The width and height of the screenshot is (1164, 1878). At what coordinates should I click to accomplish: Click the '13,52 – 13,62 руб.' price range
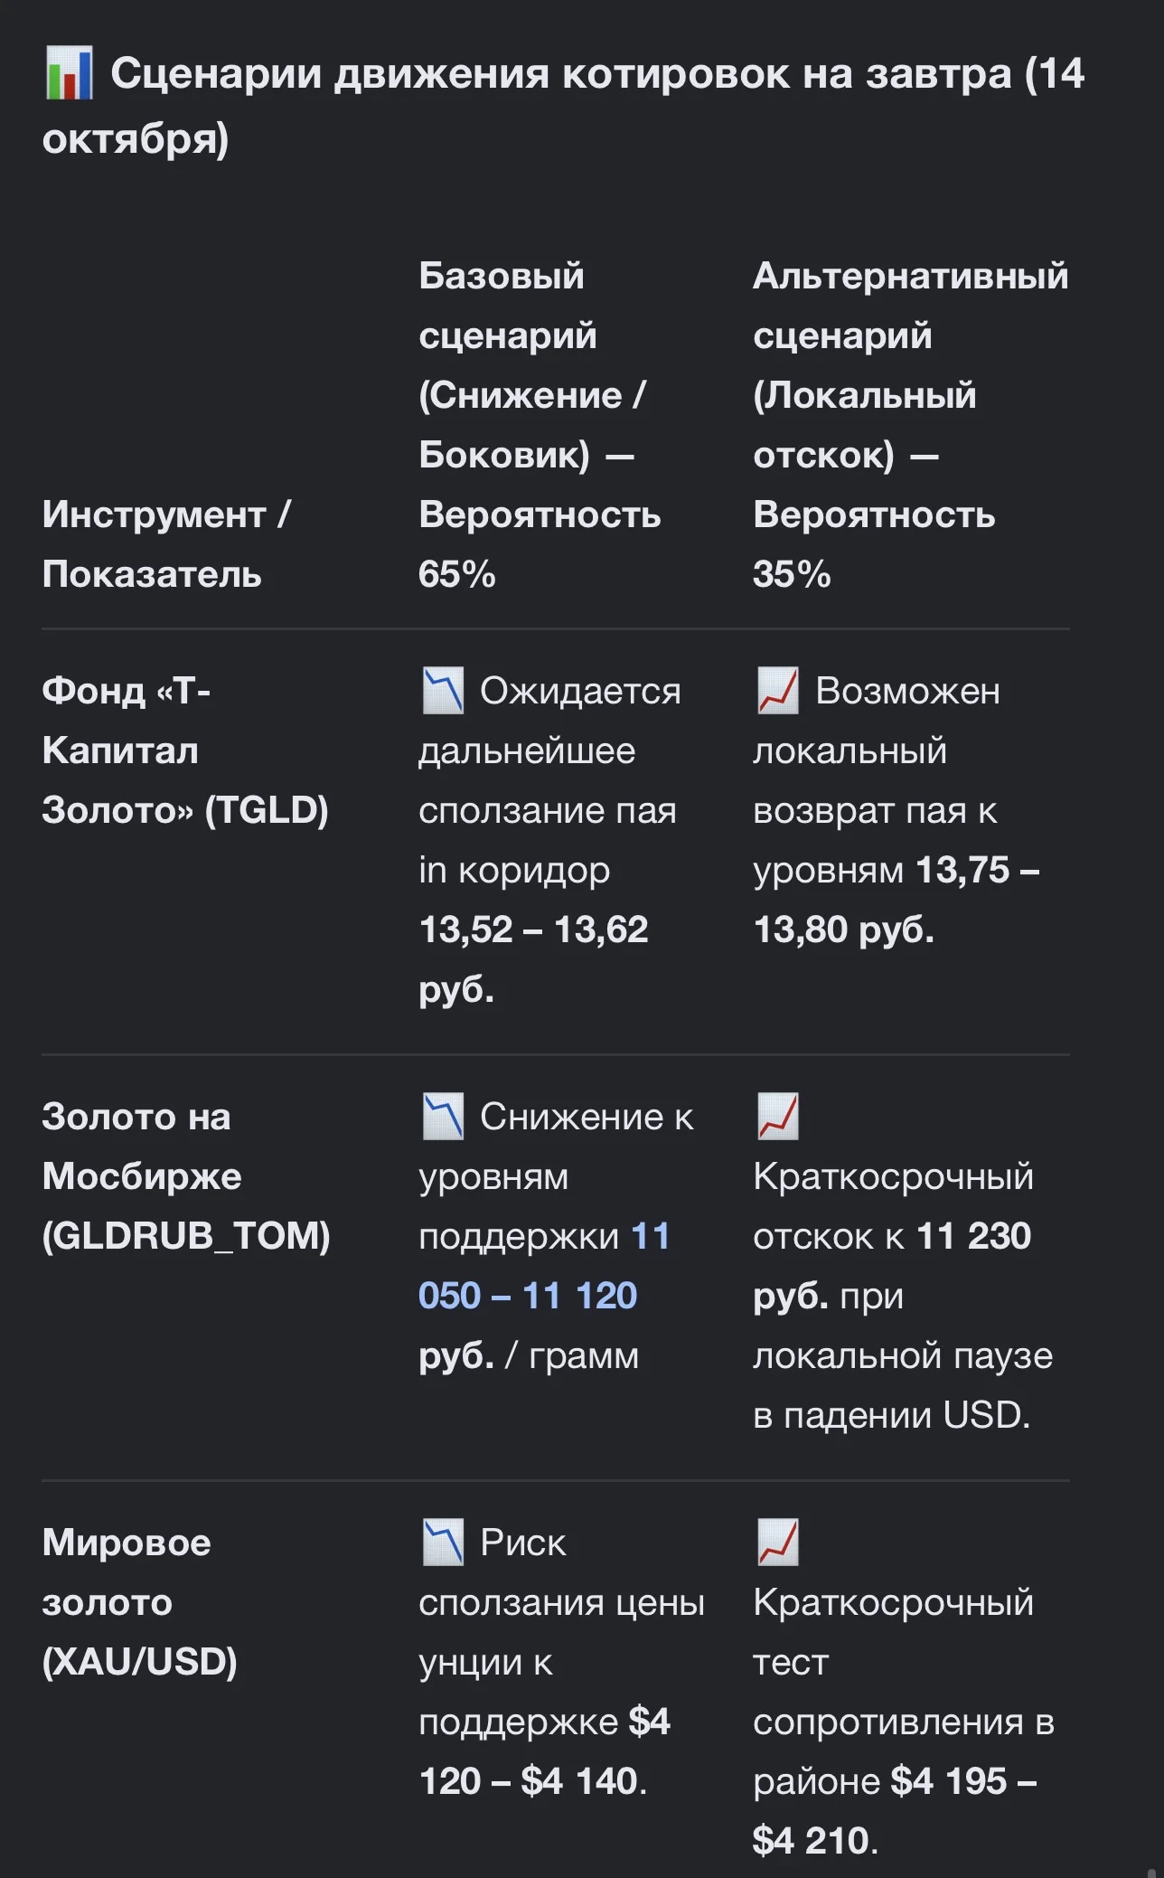(533, 959)
